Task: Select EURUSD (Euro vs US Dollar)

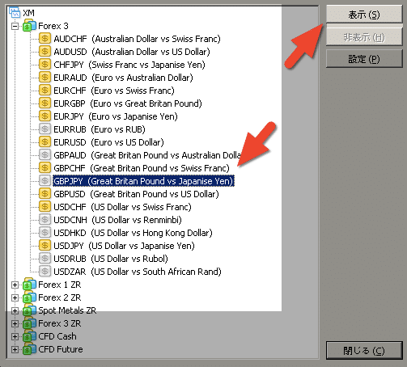Action: tap(108, 142)
